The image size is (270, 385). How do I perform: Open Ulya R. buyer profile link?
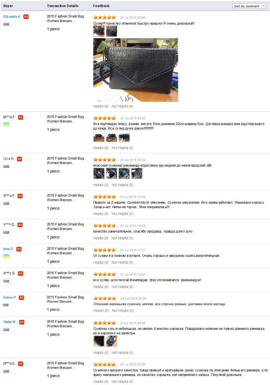tap(9, 159)
